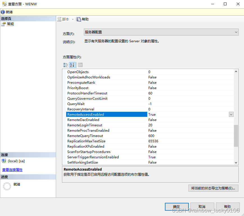Click the 连接 section header
The image size is (244, 216).
(x=28, y=155)
